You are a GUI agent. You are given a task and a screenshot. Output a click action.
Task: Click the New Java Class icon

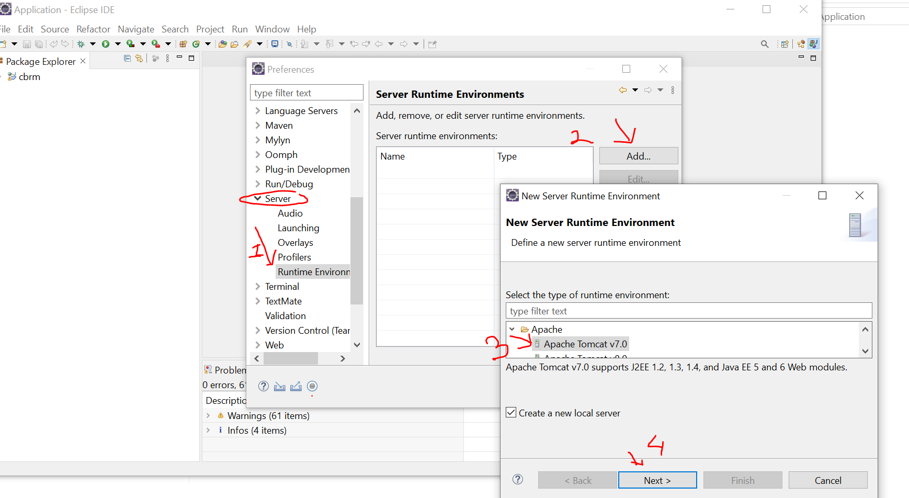(x=196, y=44)
